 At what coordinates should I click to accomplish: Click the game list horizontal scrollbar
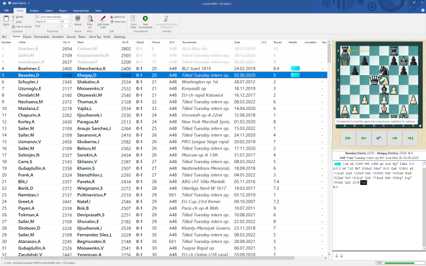[x=163, y=258]
